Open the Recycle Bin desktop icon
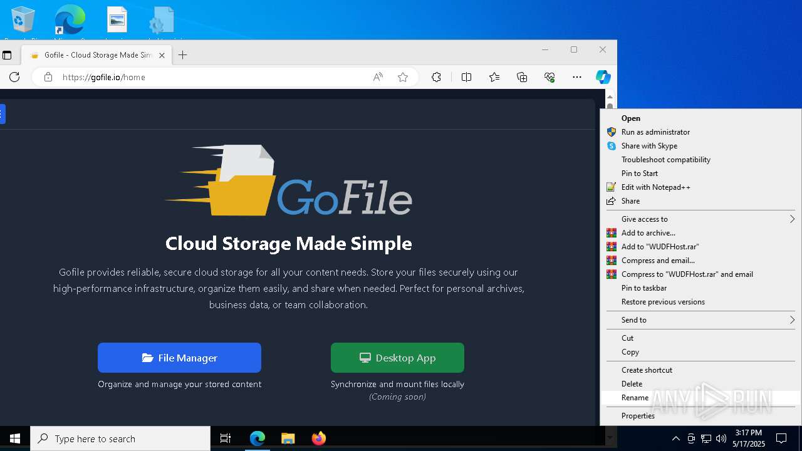802x451 pixels. coord(23,21)
